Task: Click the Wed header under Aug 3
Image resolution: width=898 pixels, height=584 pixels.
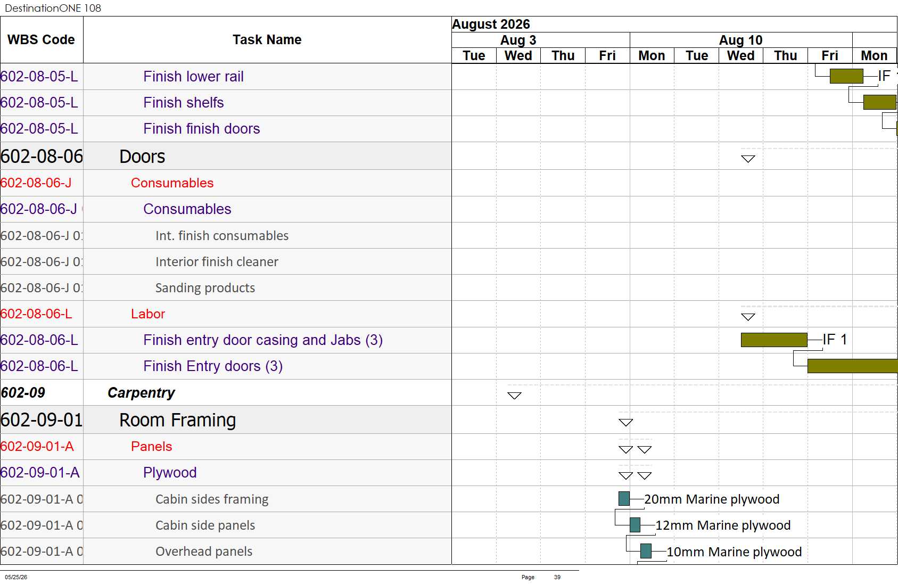Action: [x=518, y=56]
